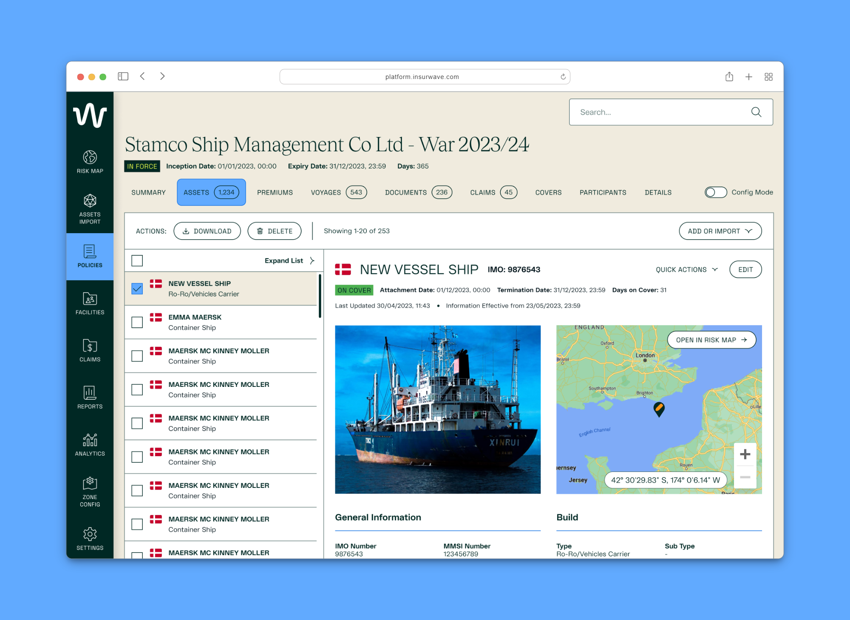This screenshot has height=620, width=850.
Task: Open Settings in the sidebar
Action: pyautogui.click(x=90, y=539)
